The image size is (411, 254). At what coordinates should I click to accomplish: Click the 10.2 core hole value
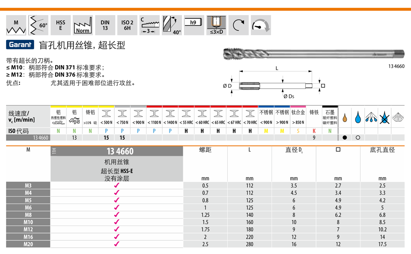point(383,229)
